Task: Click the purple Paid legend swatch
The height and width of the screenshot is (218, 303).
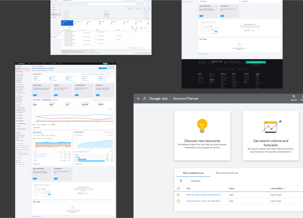Action: 54,125
